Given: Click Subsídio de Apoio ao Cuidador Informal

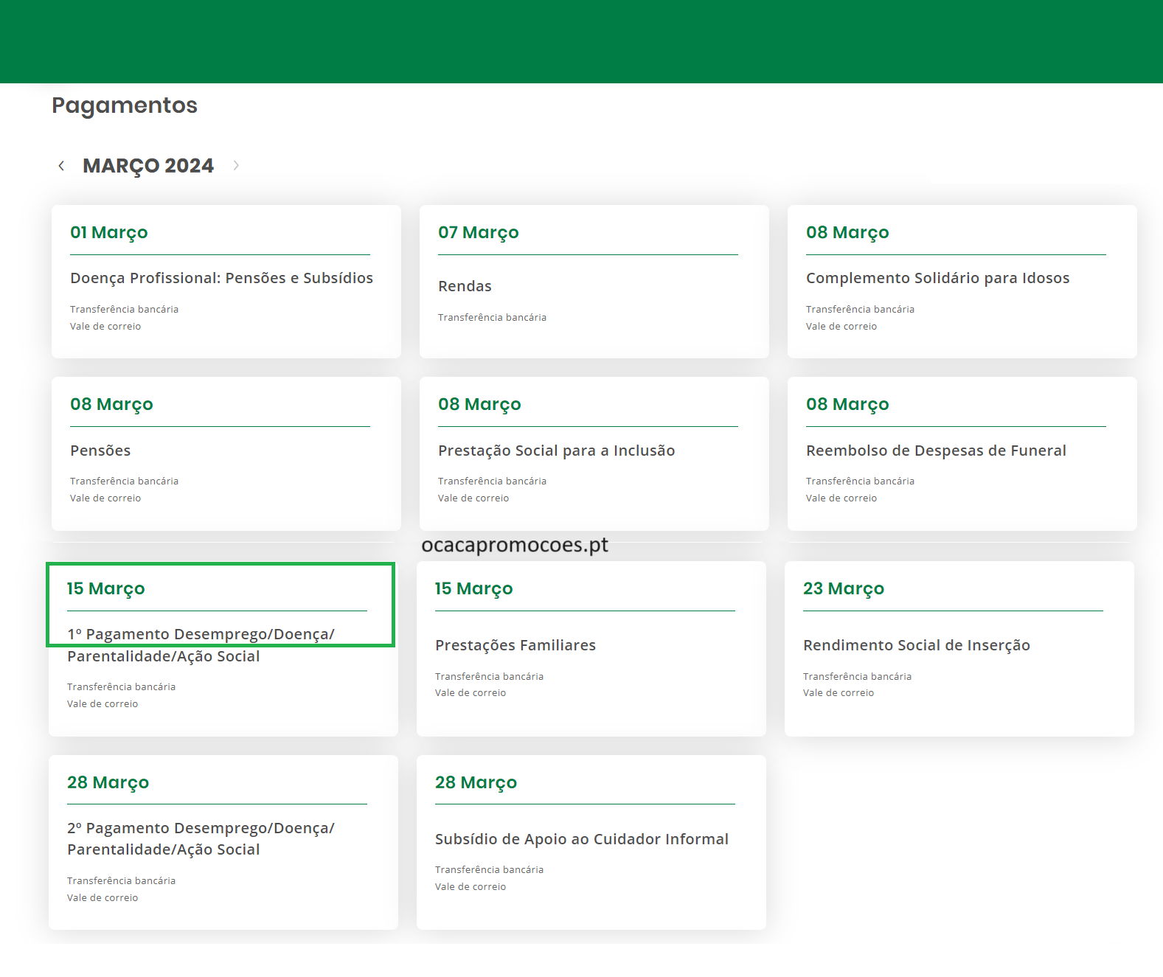Looking at the screenshot, I should click(x=581, y=839).
